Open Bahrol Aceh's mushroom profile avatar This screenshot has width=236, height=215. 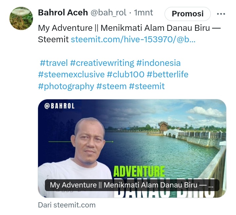[21, 18]
